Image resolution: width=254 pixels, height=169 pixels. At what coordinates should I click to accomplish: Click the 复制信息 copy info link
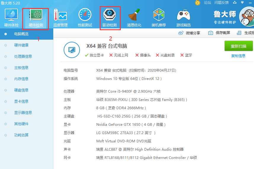(238, 56)
